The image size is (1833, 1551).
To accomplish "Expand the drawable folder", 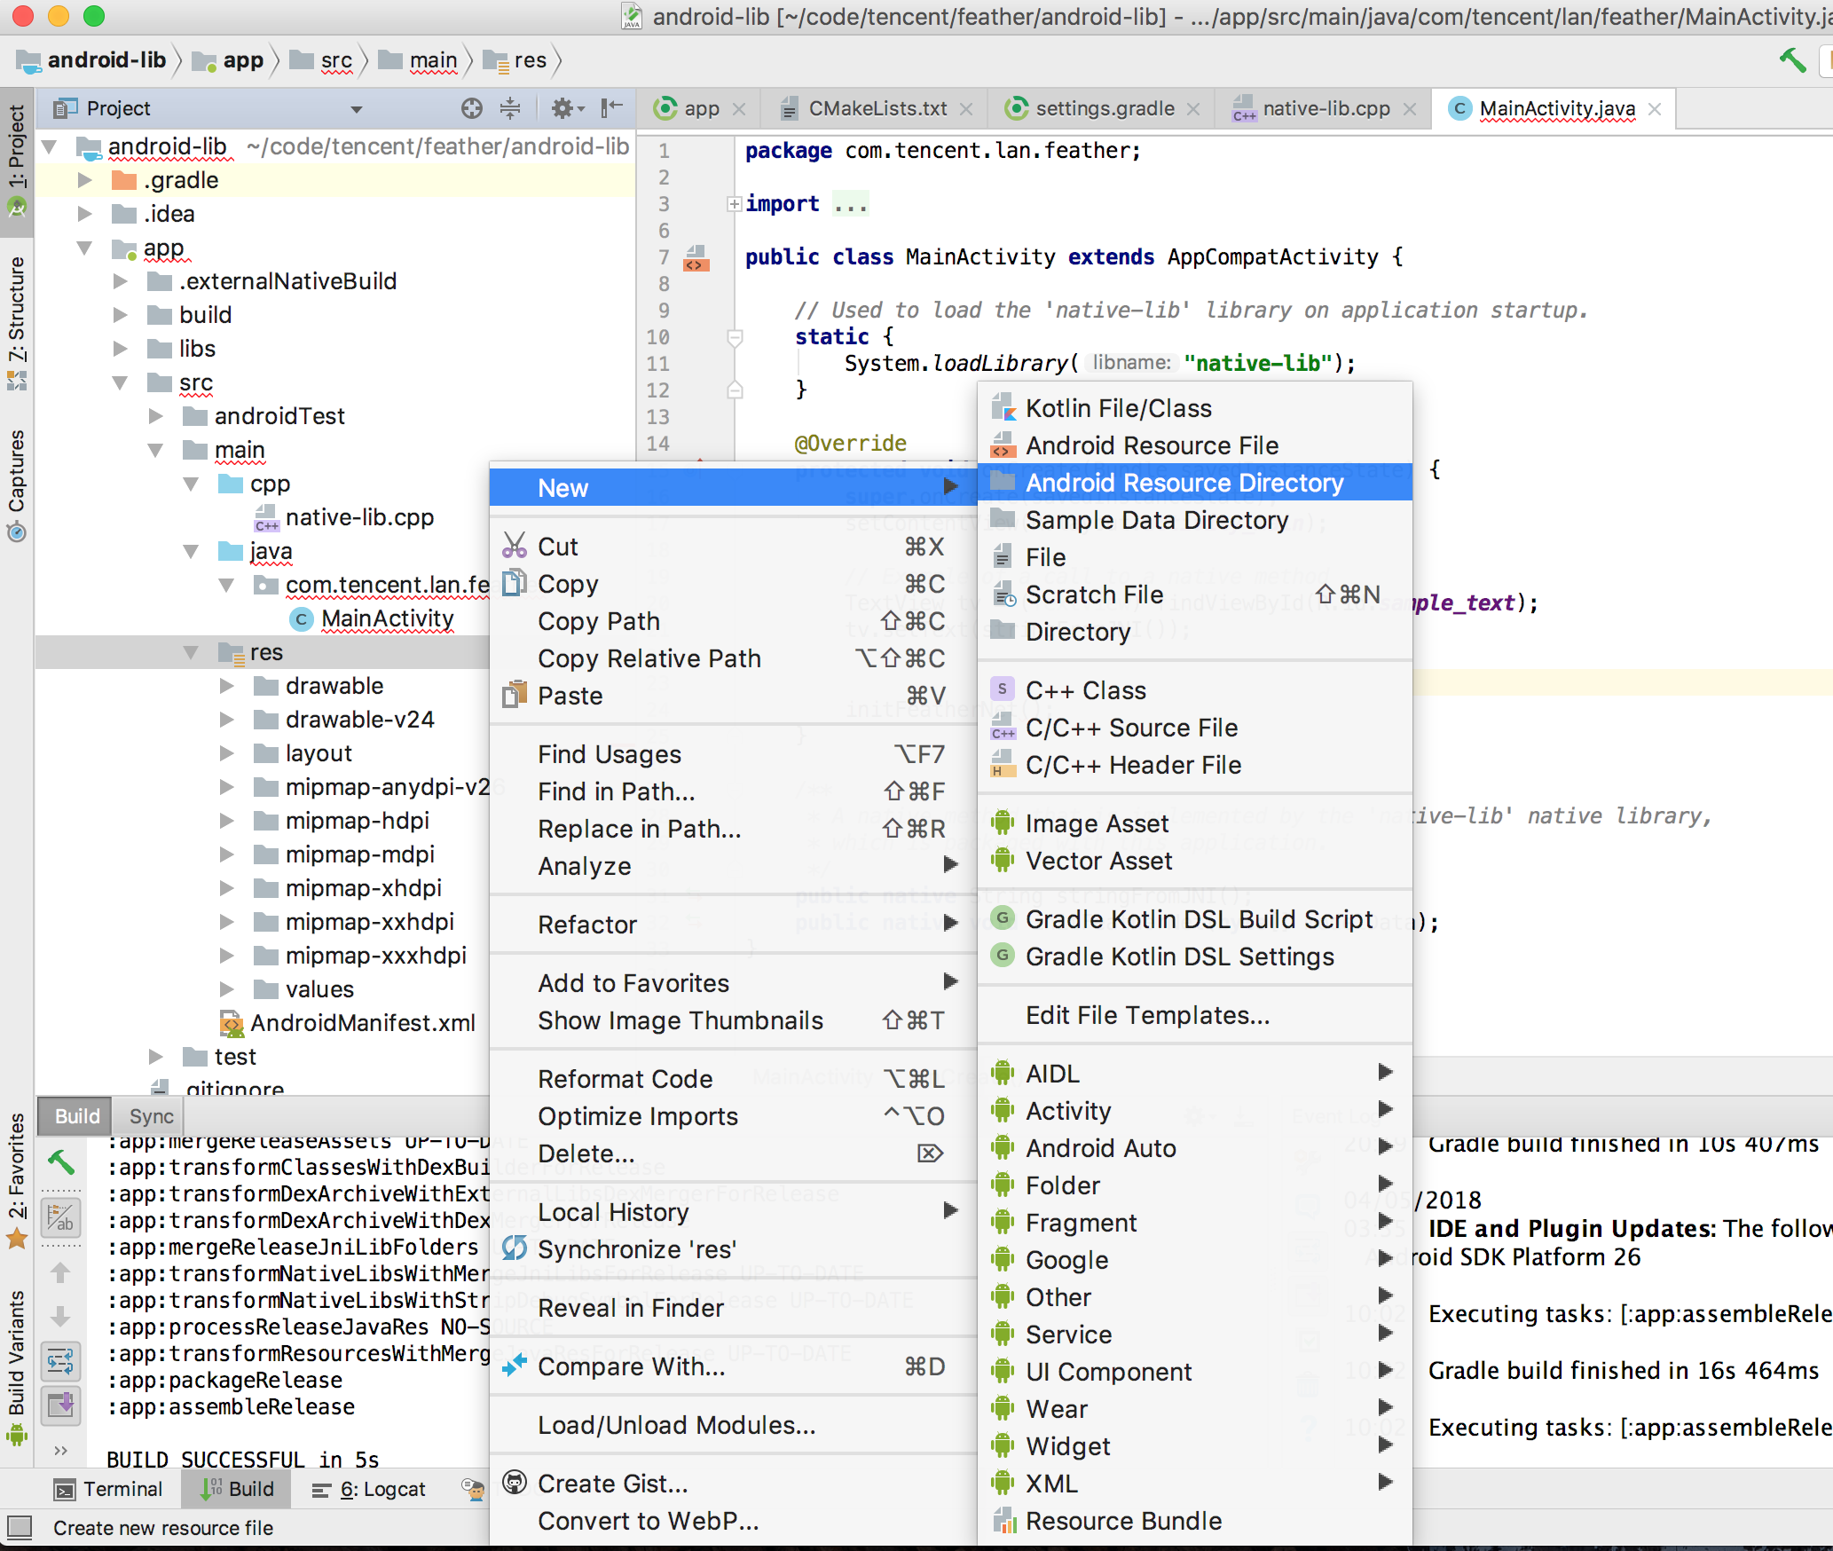I will (x=227, y=686).
